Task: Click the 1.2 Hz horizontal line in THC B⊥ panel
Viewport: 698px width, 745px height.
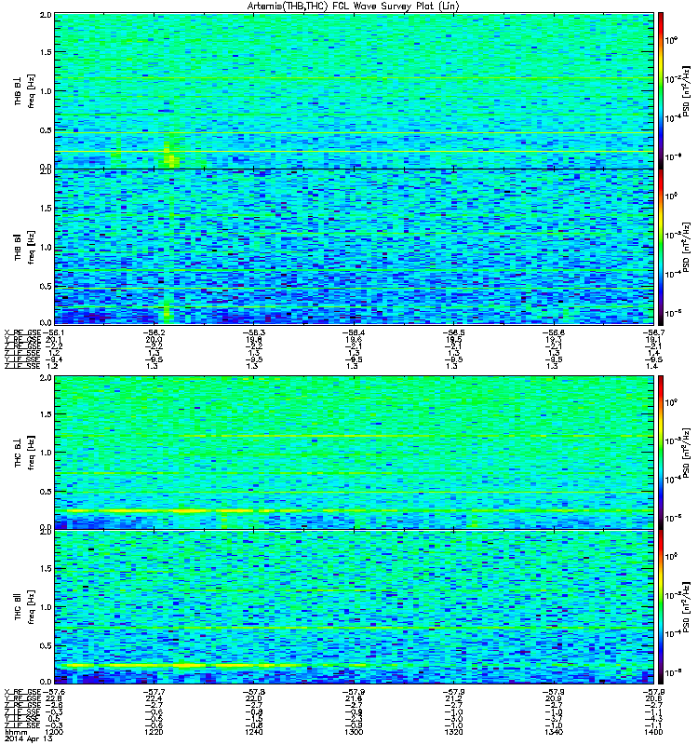Action: tap(354, 436)
